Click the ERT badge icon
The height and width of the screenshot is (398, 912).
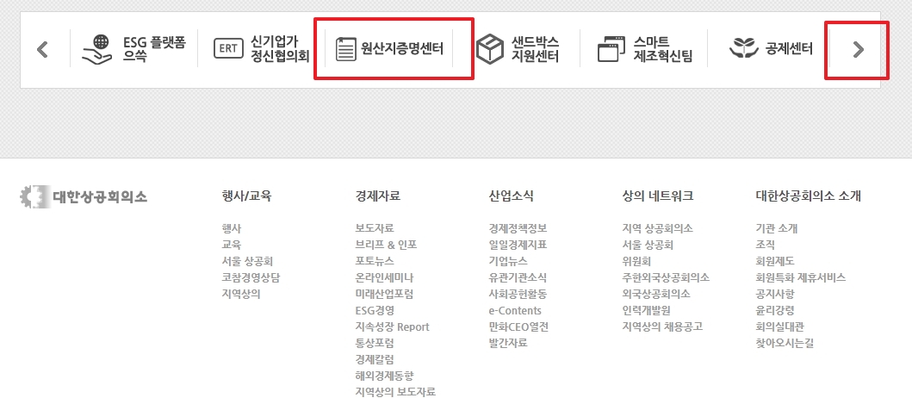click(x=227, y=49)
